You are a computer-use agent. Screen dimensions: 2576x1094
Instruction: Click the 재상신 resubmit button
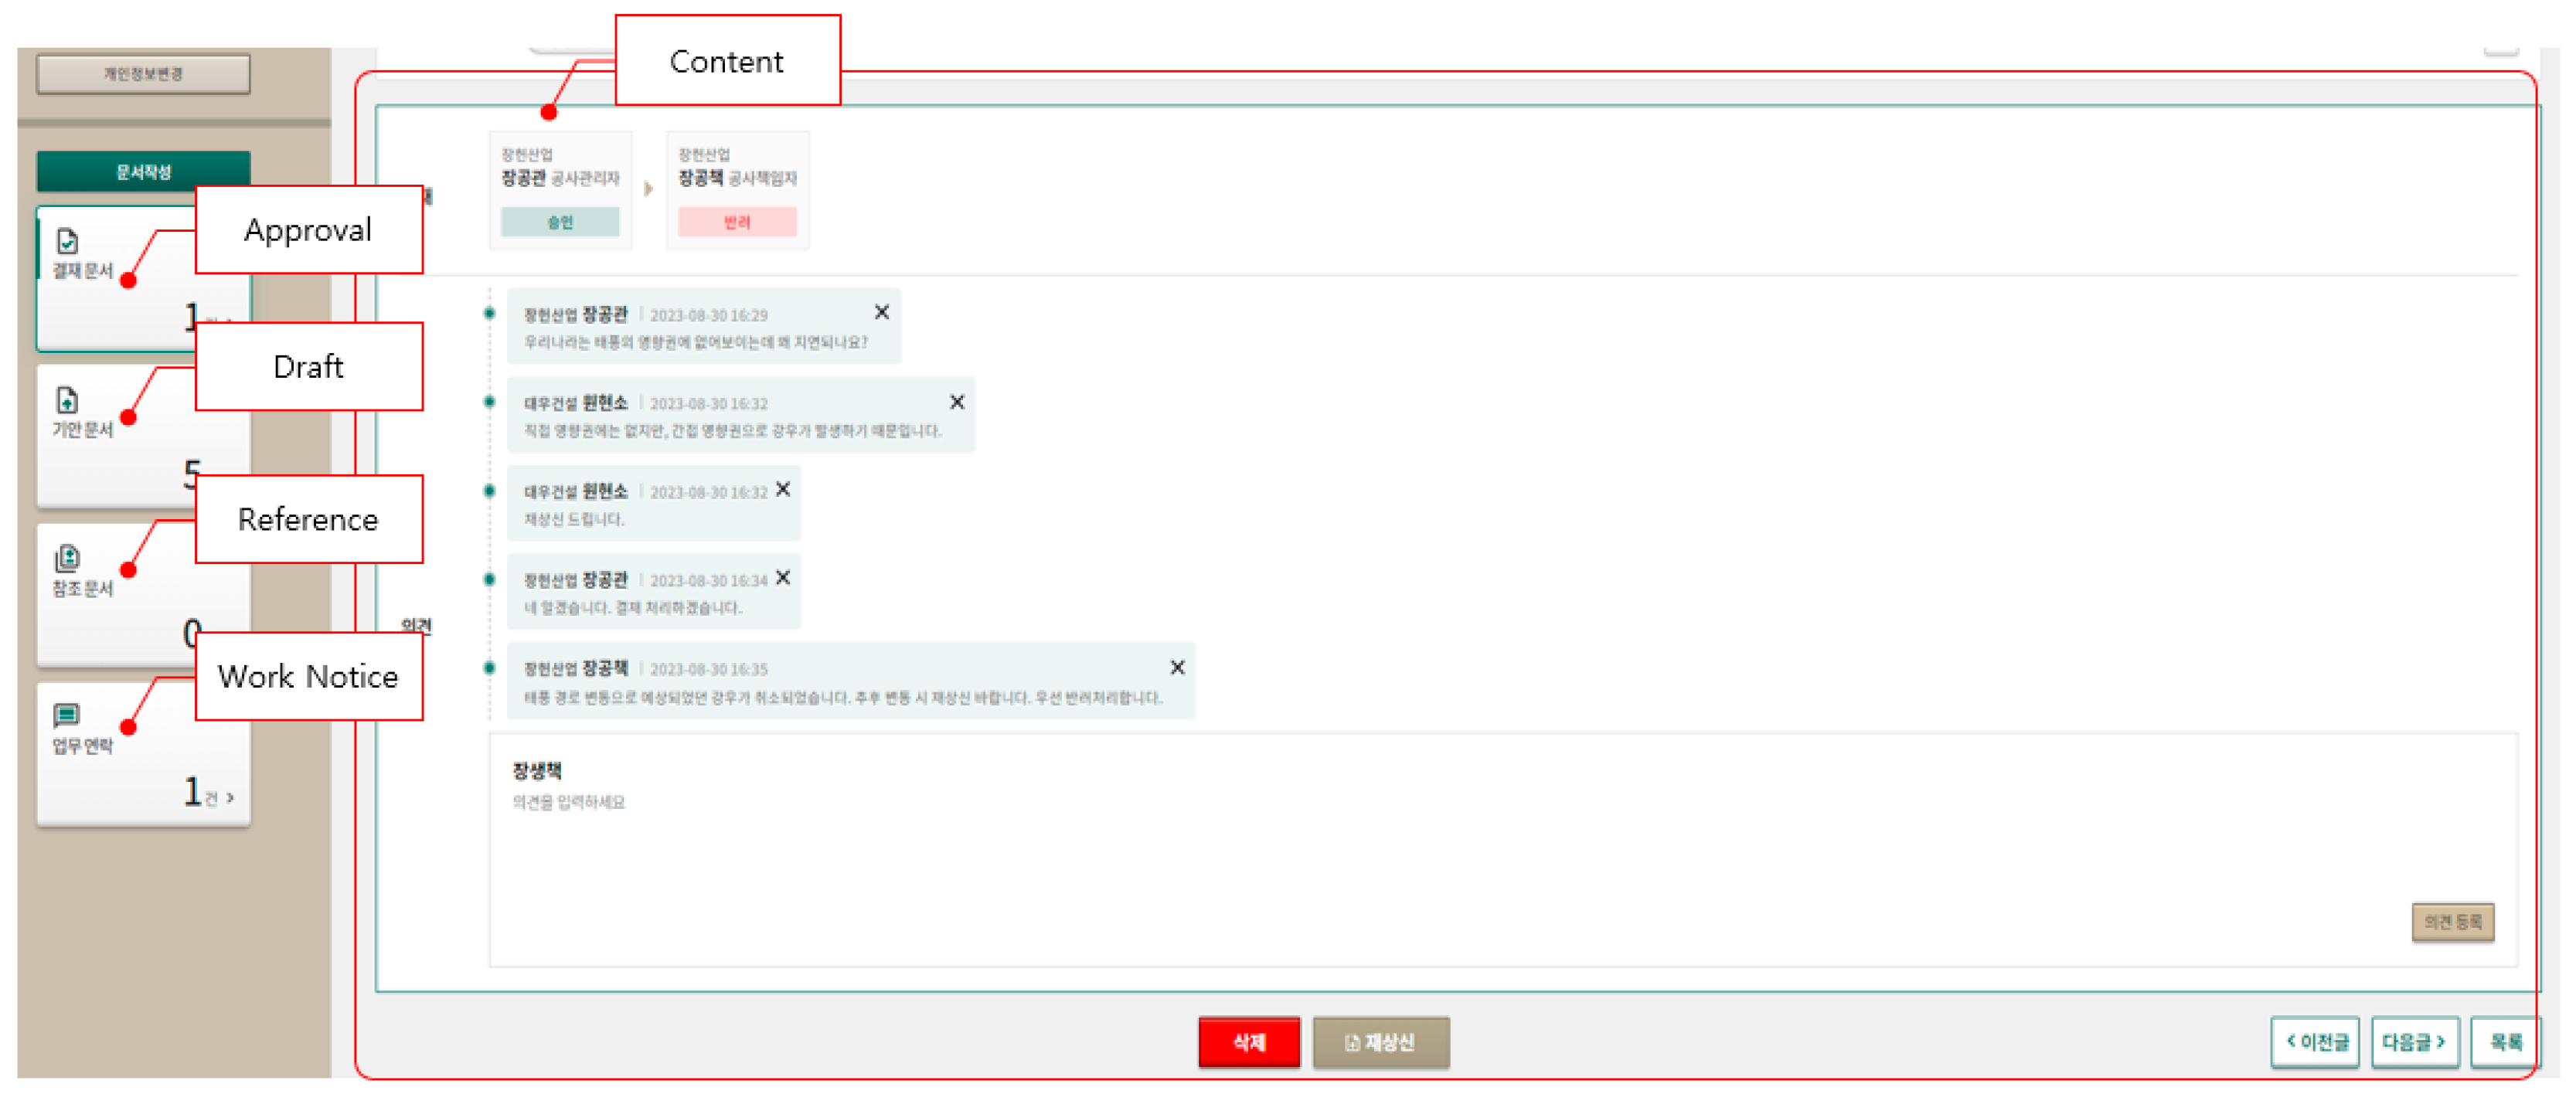[1380, 1042]
